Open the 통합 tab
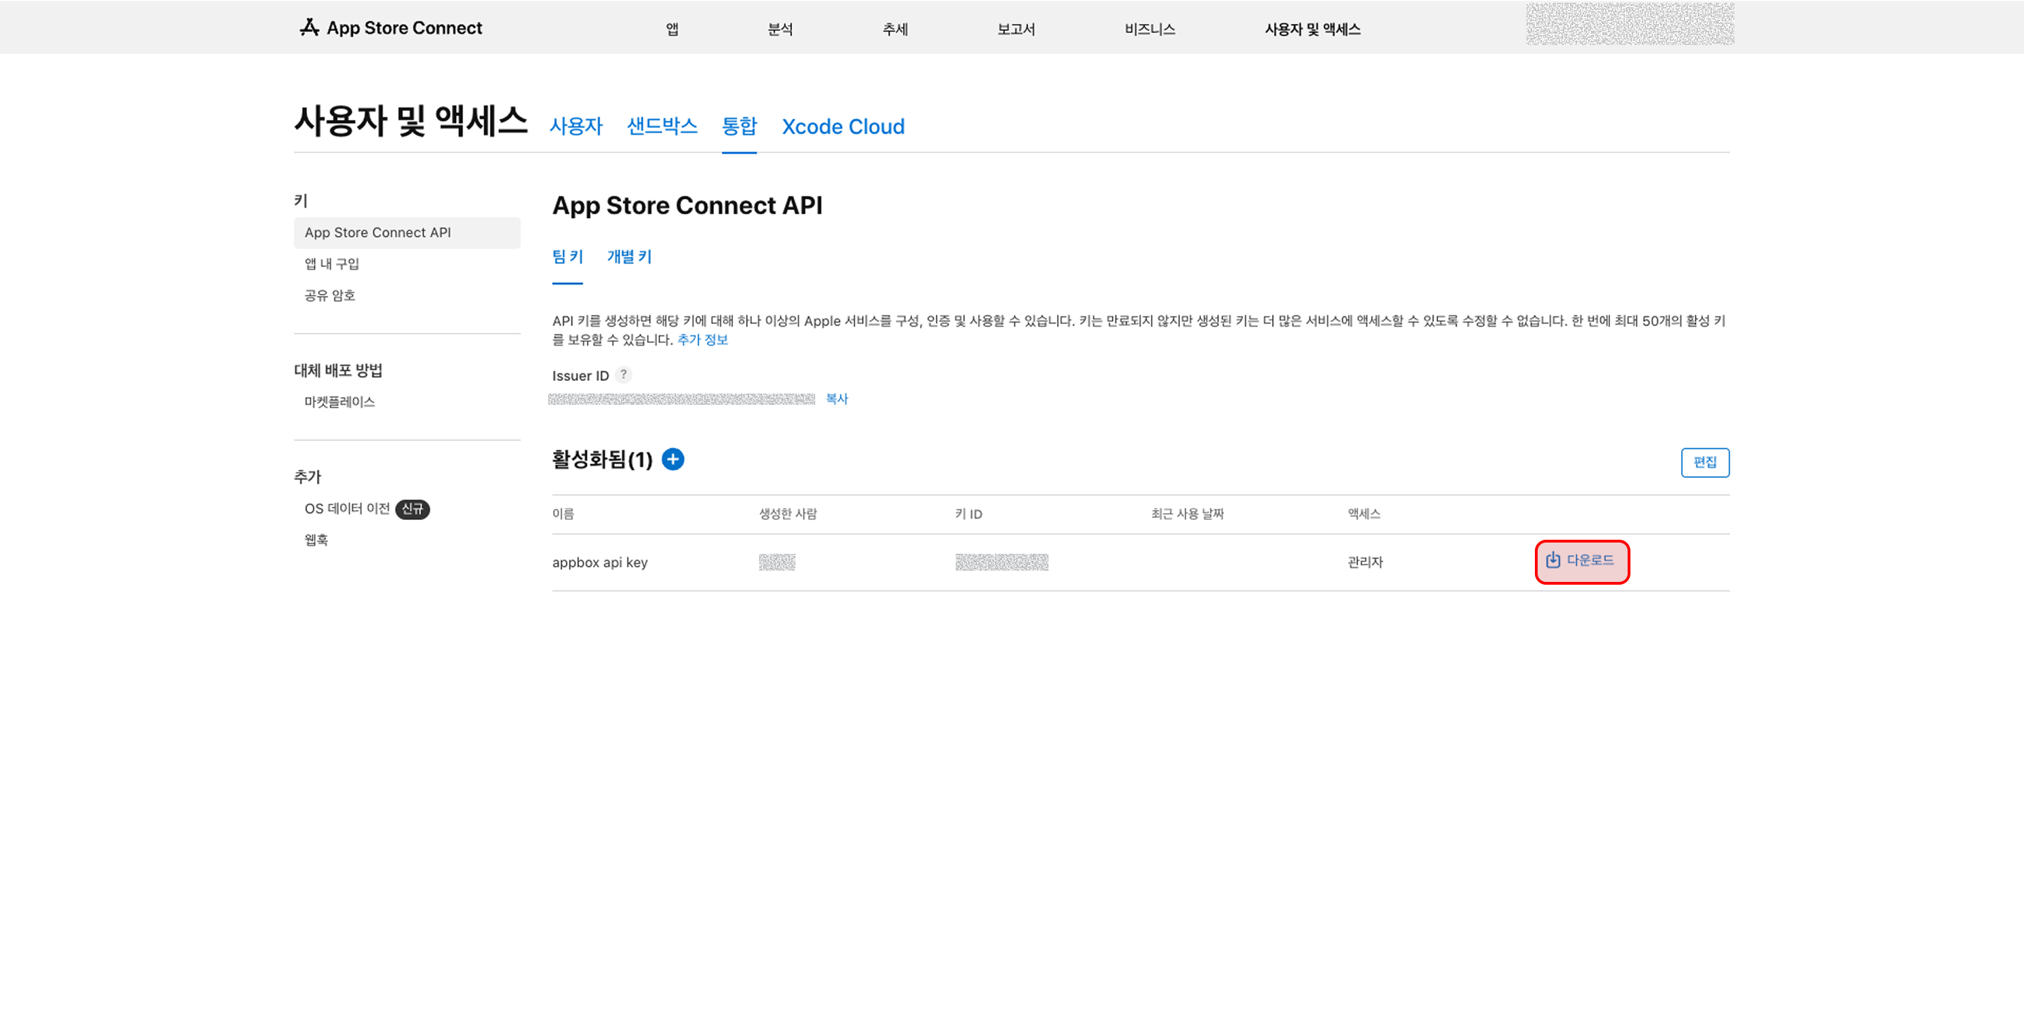The image size is (2024, 1012). [x=739, y=126]
